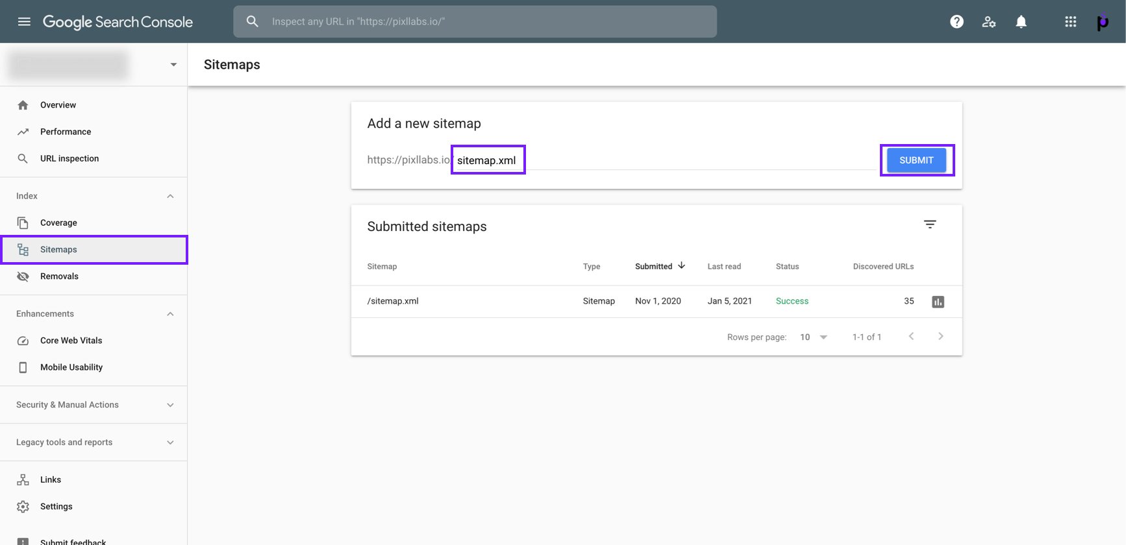
Task: Click Submit feedback link
Action: pyautogui.click(x=73, y=542)
